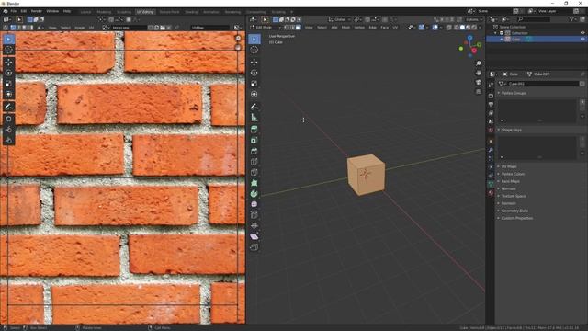
Task: Select the Smooth tool in 3D viewport
Action: [x=254, y=204]
